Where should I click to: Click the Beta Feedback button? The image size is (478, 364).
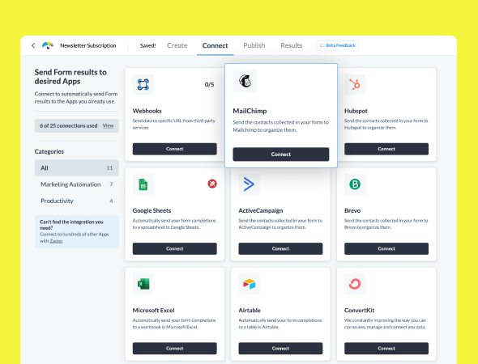coord(338,45)
